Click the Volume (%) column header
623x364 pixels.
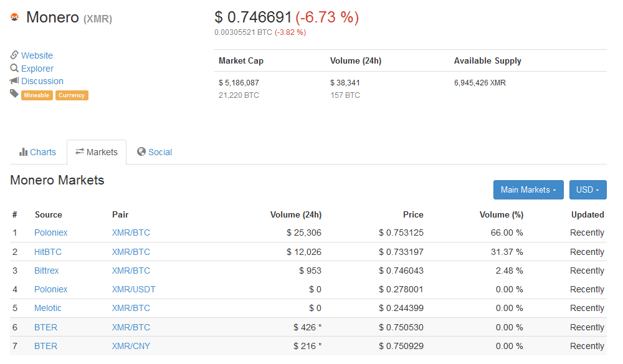coord(502,214)
